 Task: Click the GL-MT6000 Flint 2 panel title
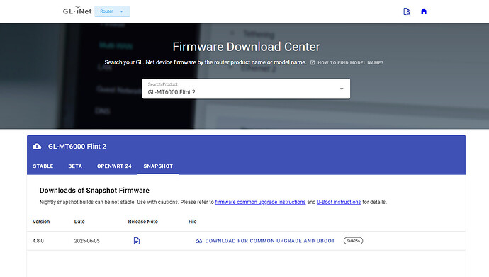[77, 147]
